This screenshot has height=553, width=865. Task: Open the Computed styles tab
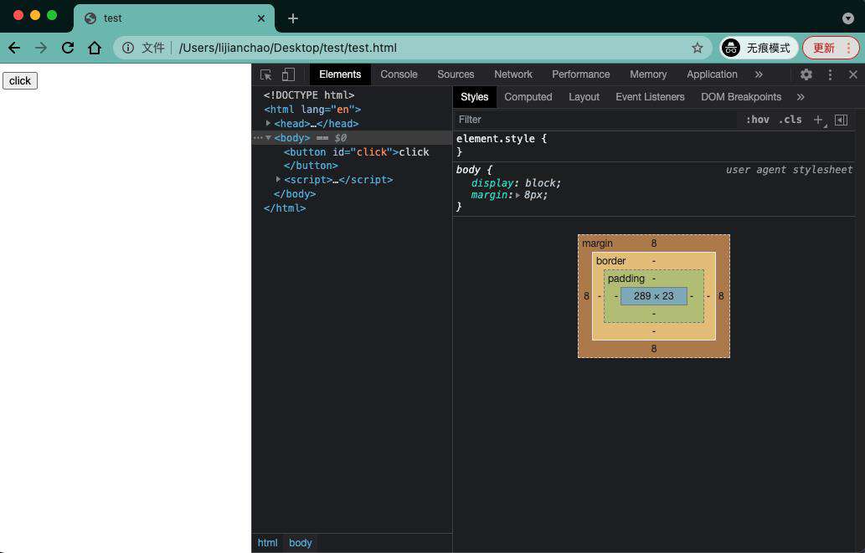tap(528, 97)
